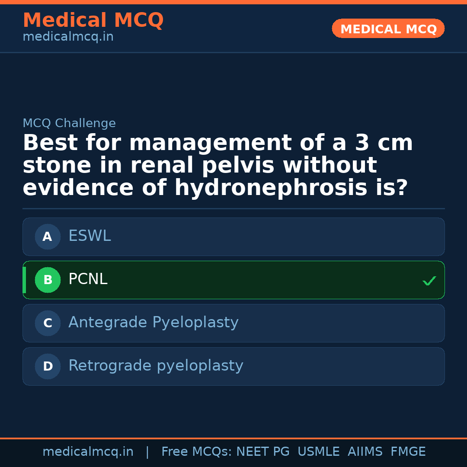Open the medicalmcq.in link in footer

tap(88, 452)
